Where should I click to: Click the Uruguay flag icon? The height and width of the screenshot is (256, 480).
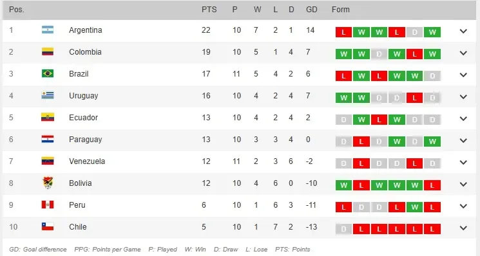[x=48, y=96]
